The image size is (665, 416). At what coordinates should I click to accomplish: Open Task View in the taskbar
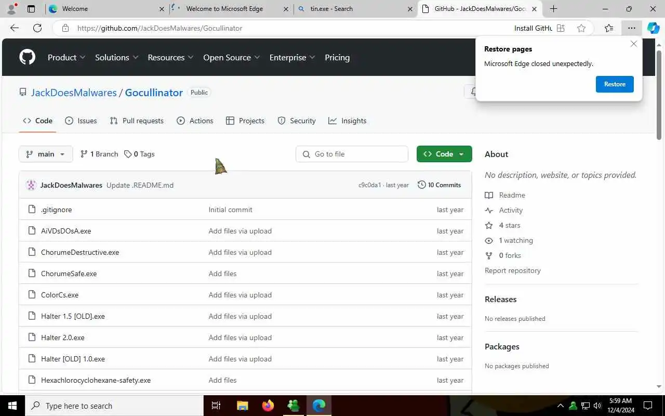[x=216, y=406]
